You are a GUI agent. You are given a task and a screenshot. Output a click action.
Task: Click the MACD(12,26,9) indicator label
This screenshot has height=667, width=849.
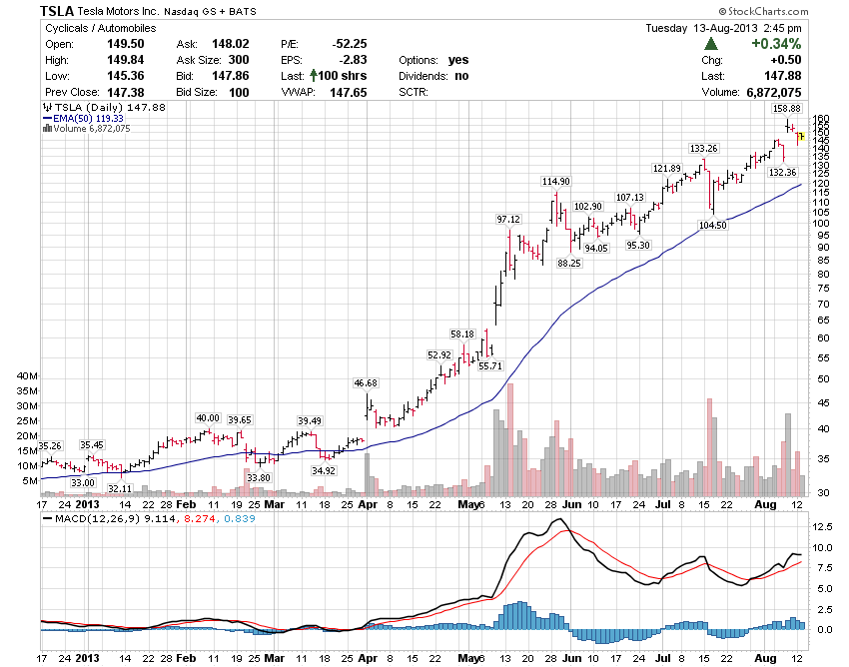point(98,518)
